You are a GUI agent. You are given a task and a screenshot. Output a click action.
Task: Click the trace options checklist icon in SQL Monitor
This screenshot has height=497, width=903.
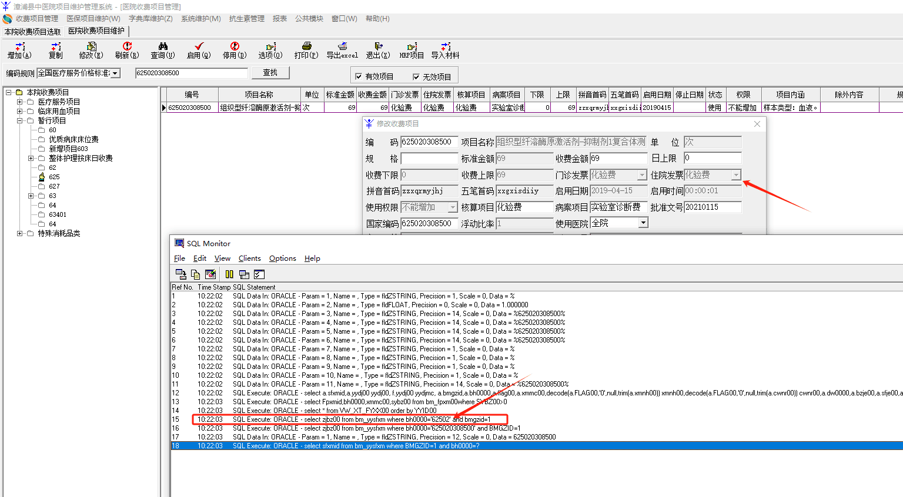[x=259, y=274]
